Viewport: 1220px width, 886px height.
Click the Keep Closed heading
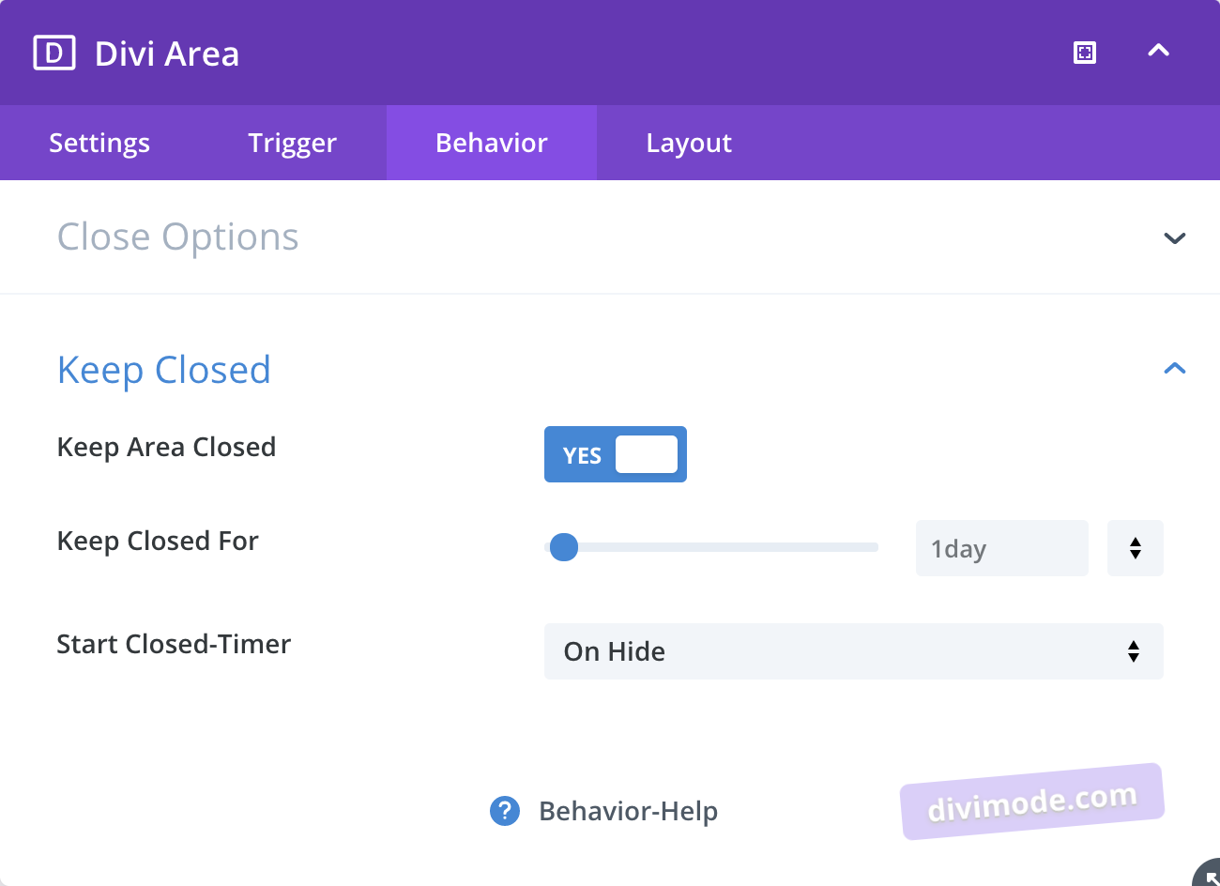click(164, 370)
